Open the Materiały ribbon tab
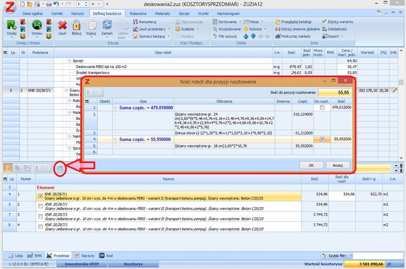406x269 pixels. [x=162, y=13]
